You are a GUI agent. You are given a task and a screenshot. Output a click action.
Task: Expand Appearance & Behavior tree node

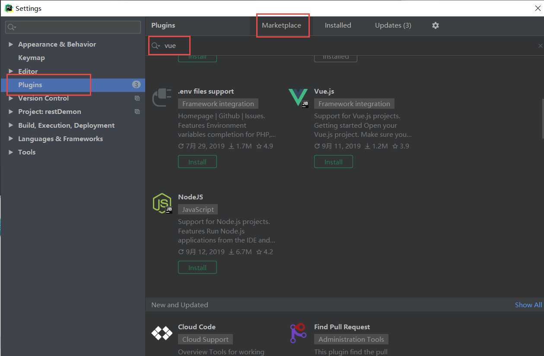[x=10, y=44]
